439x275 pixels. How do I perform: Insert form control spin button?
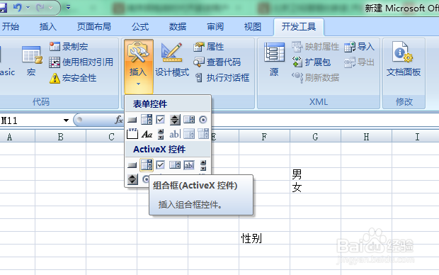pos(175,120)
